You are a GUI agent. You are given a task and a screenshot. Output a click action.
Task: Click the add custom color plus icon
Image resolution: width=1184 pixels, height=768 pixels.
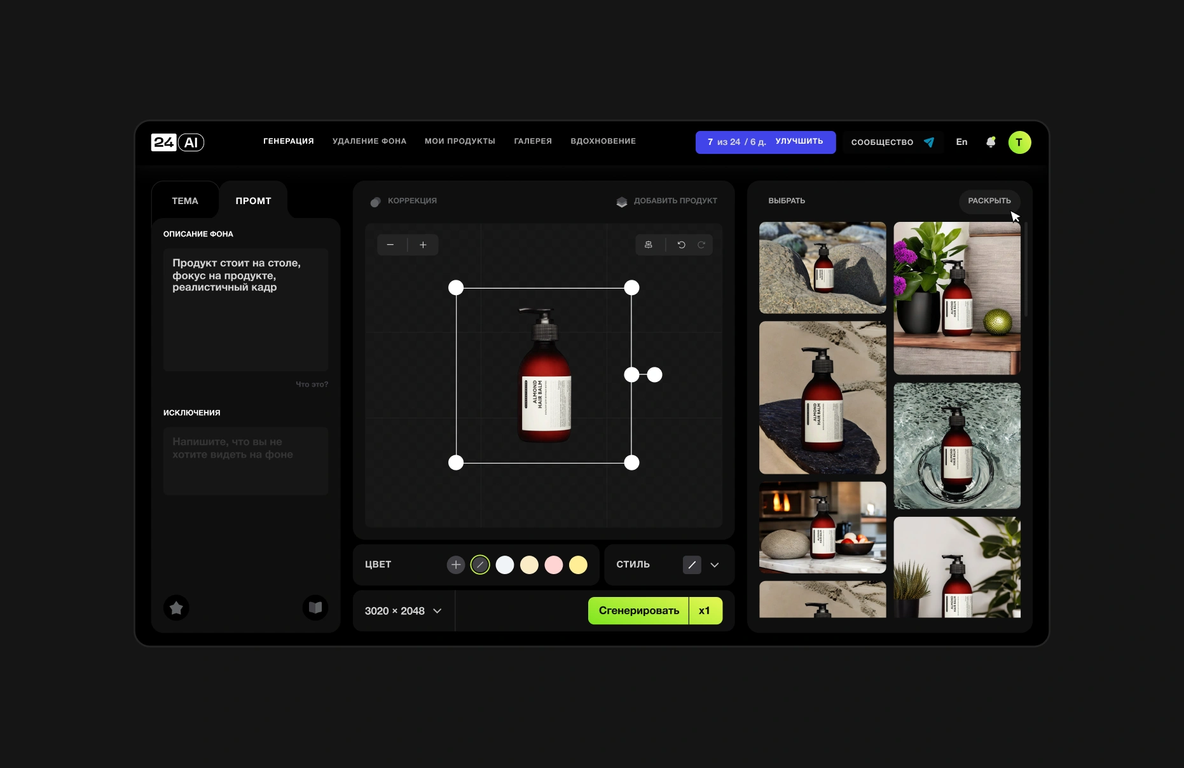(455, 565)
